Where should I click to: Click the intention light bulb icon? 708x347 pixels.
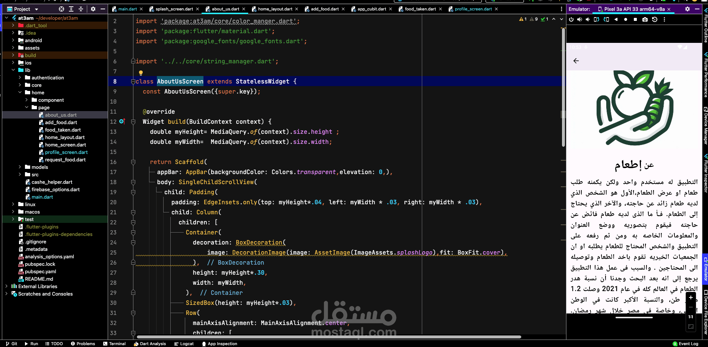(x=141, y=73)
